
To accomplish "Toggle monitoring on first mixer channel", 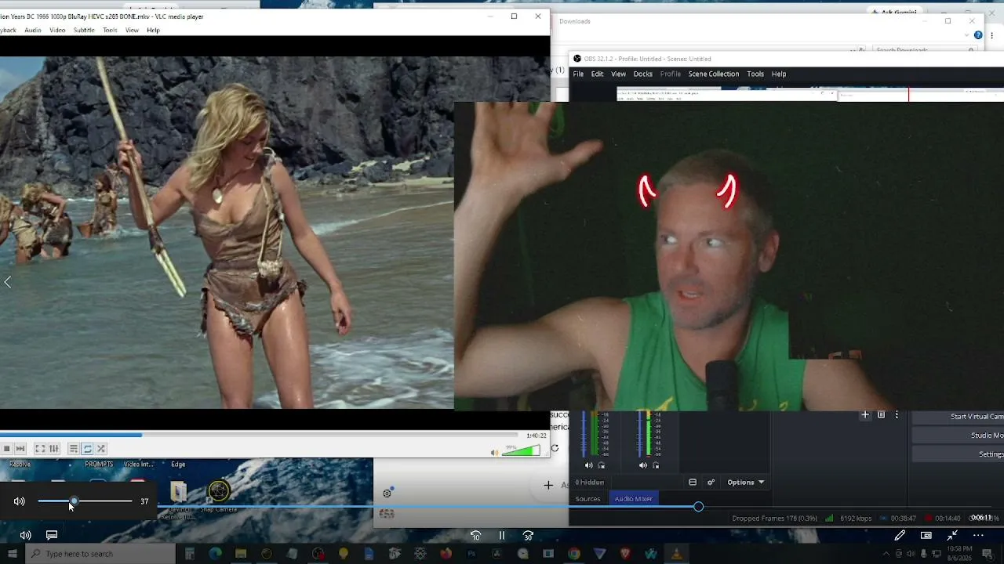I will coord(602,465).
